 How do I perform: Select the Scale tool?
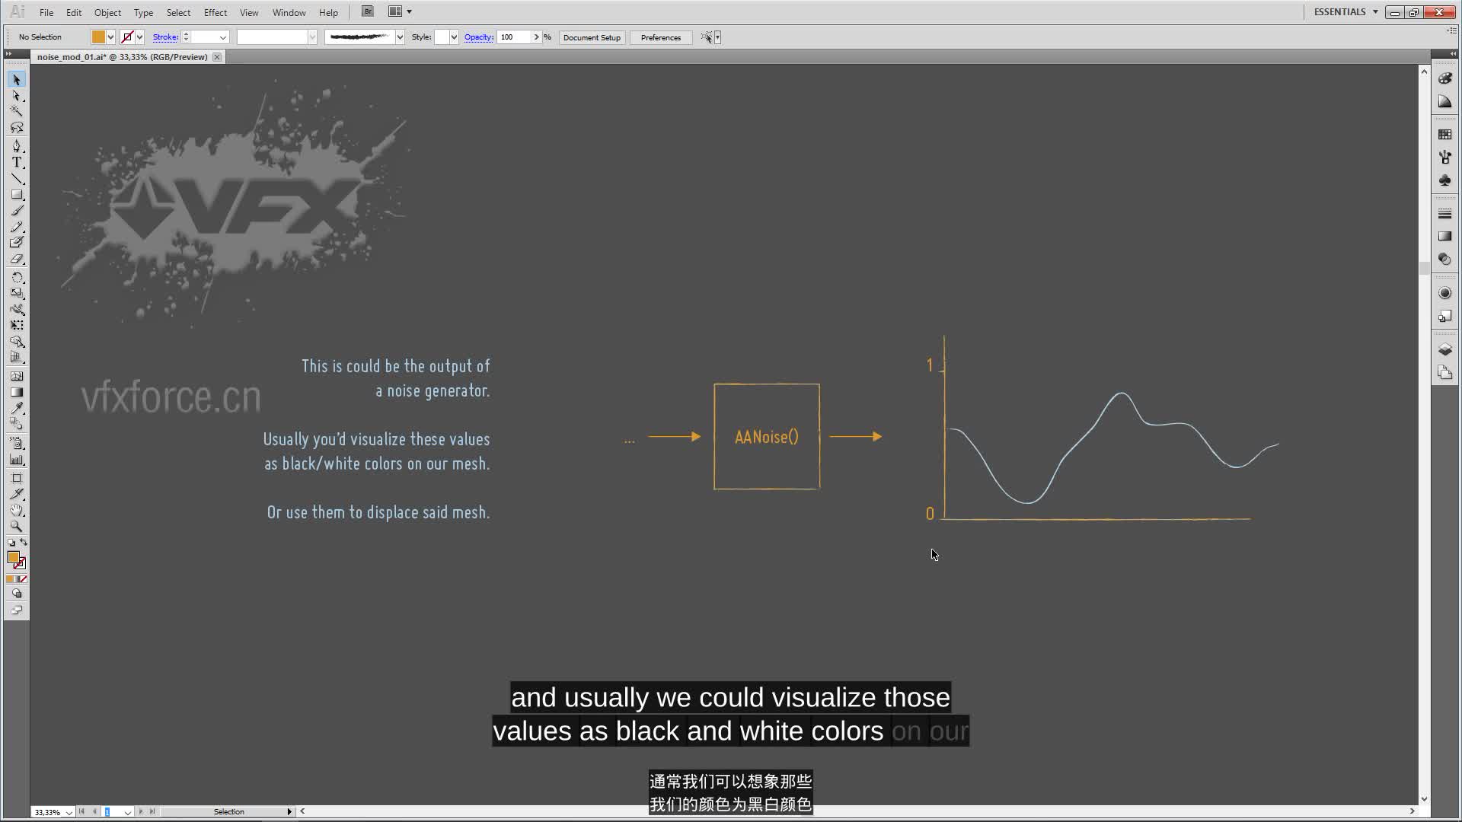17,293
